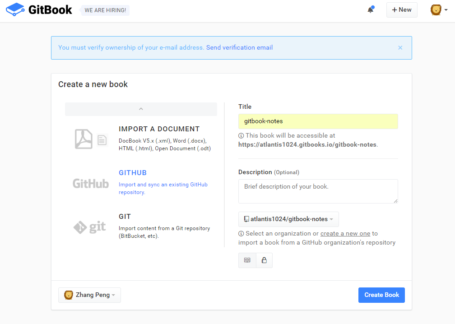Select the GITHUB import tab

pos(132,172)
